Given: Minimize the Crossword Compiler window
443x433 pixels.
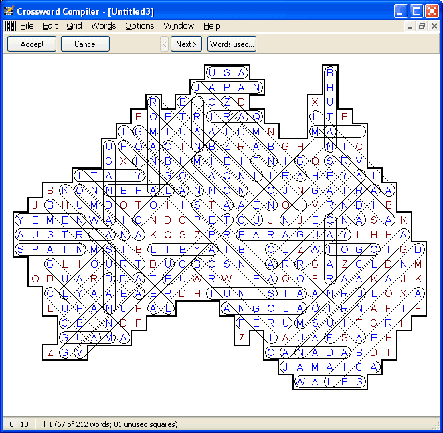Looking at the screenshot, I should click(401, 11).
